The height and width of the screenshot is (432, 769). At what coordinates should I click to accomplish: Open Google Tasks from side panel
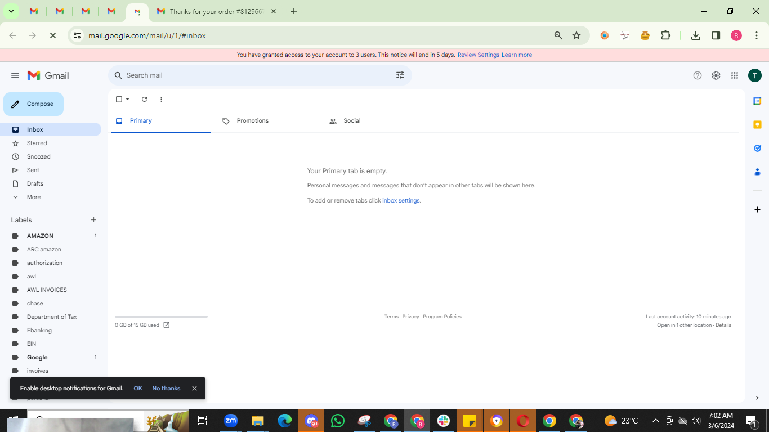coord(757,148)
